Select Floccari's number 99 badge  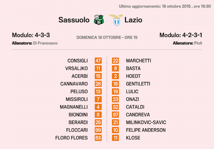click(x=98, y=130)
